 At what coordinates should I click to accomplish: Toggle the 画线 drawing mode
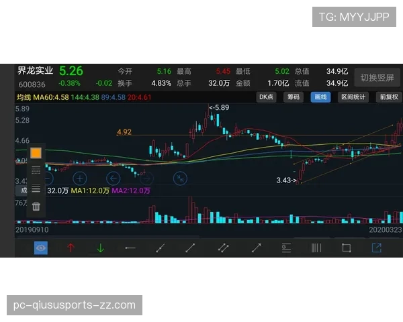pos(320,97)
